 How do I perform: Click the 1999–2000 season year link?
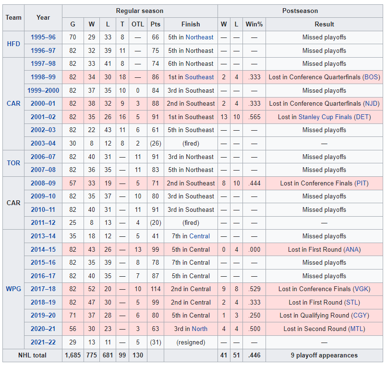tap(43, 90)
